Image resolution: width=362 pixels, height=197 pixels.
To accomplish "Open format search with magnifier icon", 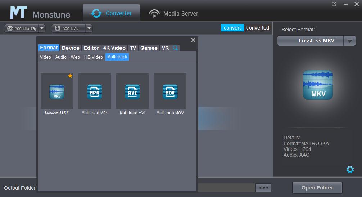I will (175, 48).
